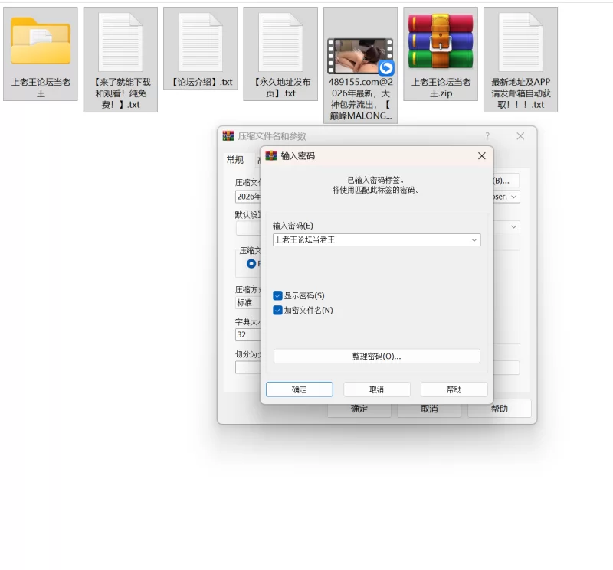This screenshot has height=570, width=613.
Task: Select the 最新地址及APP请发邮箱自动获取 txt file icon
Action: (x=521, y=42)
